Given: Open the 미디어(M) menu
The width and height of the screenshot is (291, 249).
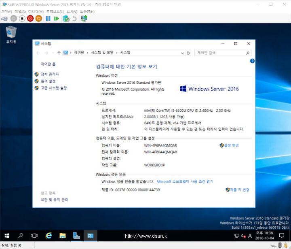Looking at the screenshot, I should (36, 11).
